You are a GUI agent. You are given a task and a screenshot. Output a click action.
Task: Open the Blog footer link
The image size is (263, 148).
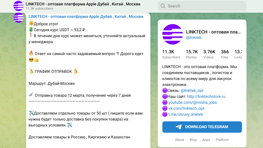(x=193, y=140)
